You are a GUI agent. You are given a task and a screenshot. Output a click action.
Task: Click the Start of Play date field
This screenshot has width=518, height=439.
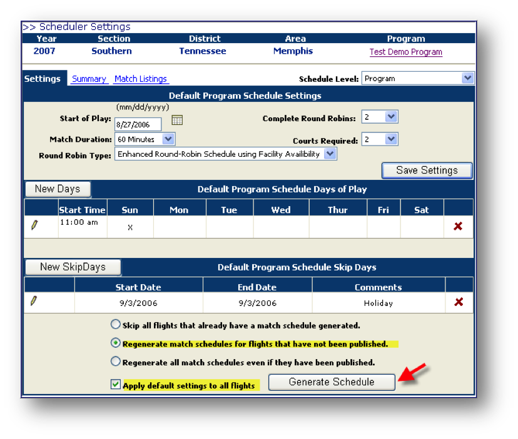[x=138, y=125]
